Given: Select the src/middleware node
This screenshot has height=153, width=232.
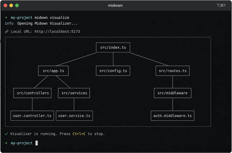Looking at the screenshot, I should [x=173, y=93].
